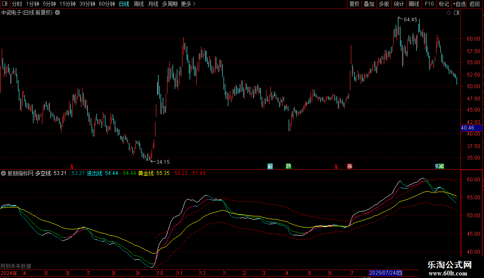
Task: Click the 股朋指标网 indicator name
Action: (21, 173)
